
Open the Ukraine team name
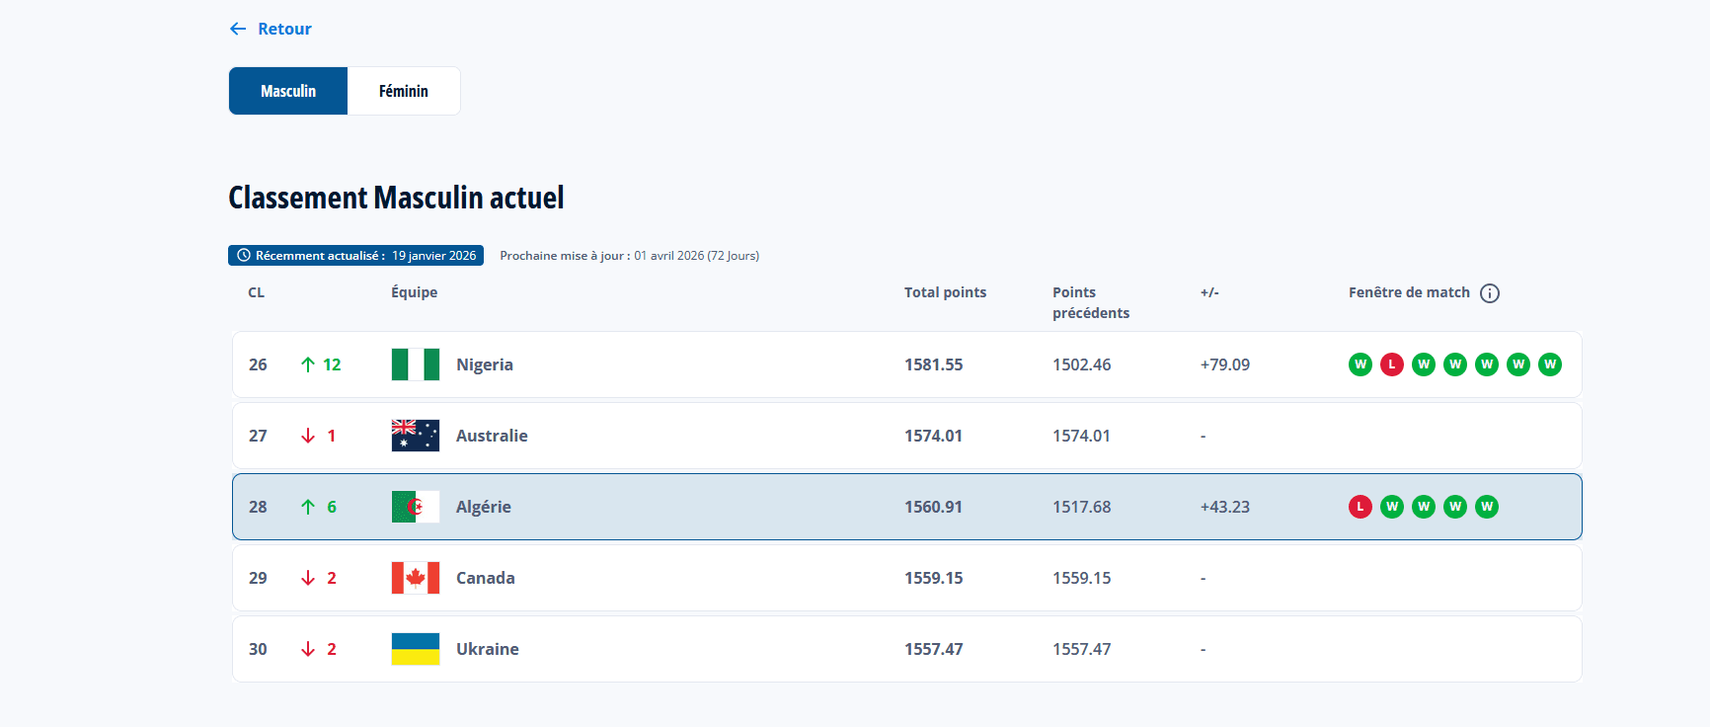(488, 649)
